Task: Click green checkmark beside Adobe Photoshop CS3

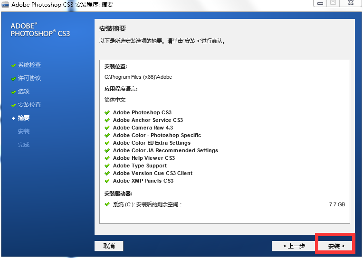Action: pyautogui.click(x=107, y=112)
